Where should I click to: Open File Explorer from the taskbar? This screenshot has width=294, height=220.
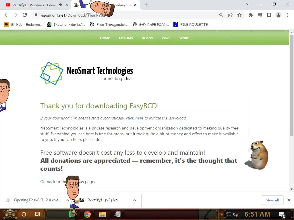(x=102, y=214)
